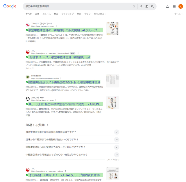Open JAL release result thumbnail image
Screen dimensions: 186x182
tap(112, 174)
